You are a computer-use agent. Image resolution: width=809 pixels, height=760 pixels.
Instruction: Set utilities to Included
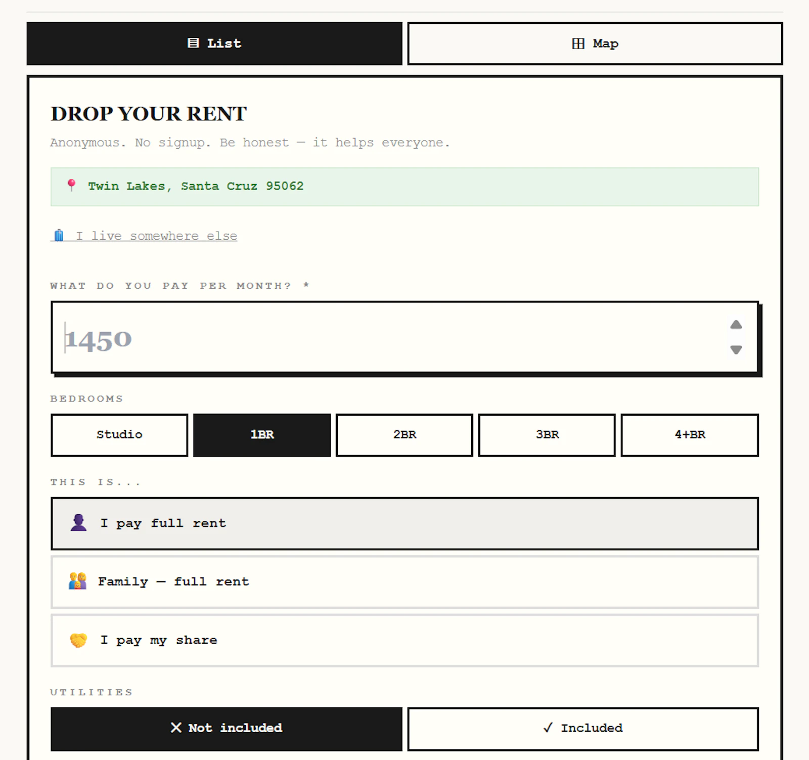[x=583, y=729]
